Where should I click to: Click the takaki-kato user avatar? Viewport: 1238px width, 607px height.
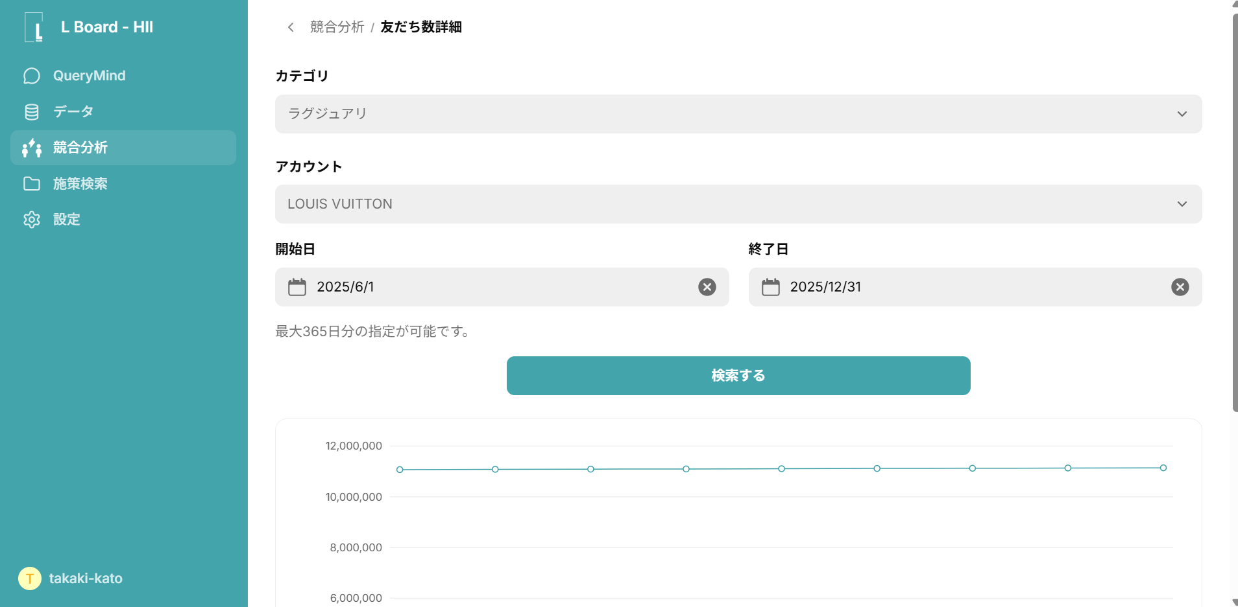30,578
